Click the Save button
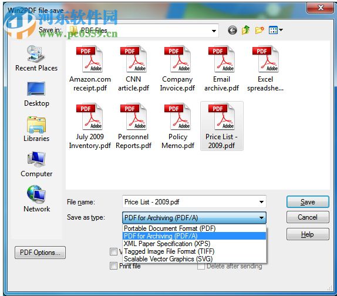This screenshot has width=337, height=296. coord(308,202)
